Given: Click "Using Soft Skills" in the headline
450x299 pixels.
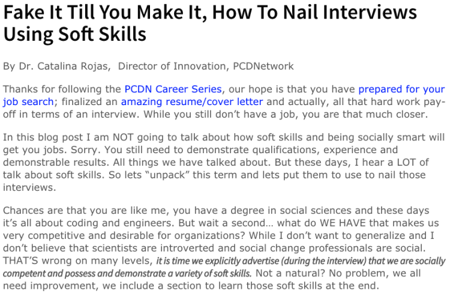Looking at the screenshot, I should point(75,34).
